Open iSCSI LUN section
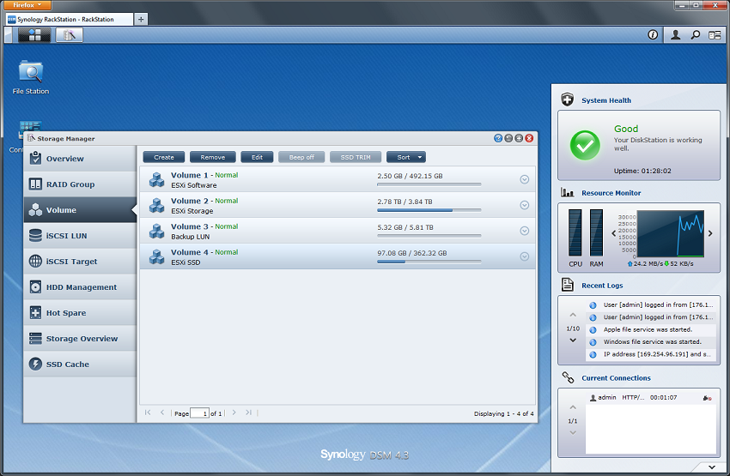730x476 pixels. pos(80,236)
